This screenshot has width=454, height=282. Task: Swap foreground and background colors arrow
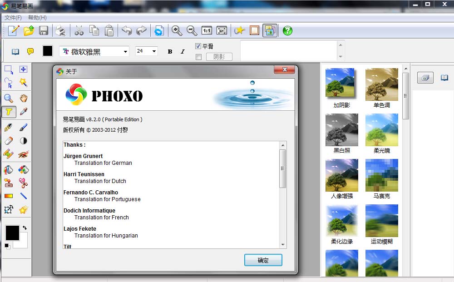(25, 228)
